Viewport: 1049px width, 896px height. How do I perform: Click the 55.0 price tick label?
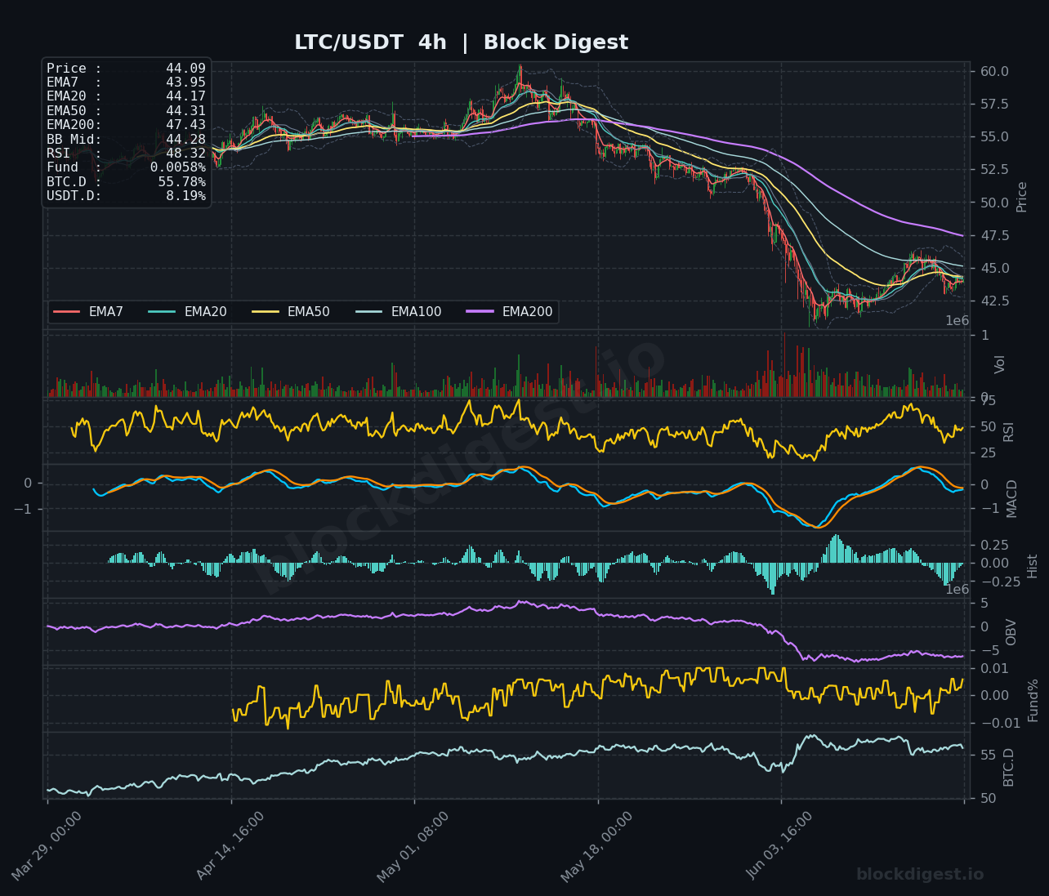tap(994, 137)
